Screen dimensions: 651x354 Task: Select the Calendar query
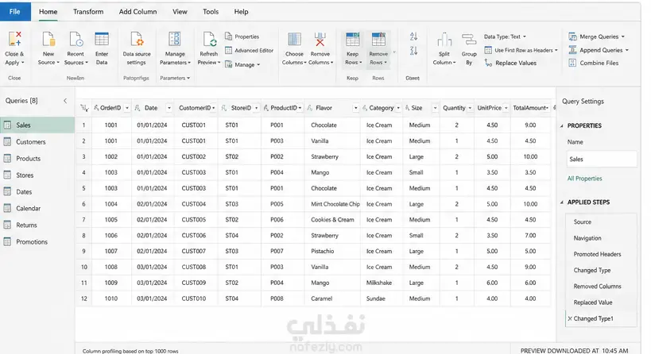(x=37, y=208)
